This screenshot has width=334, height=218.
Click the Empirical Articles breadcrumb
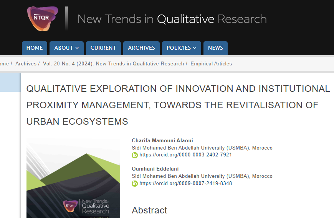pyautogui.click(x=211, y=64)
